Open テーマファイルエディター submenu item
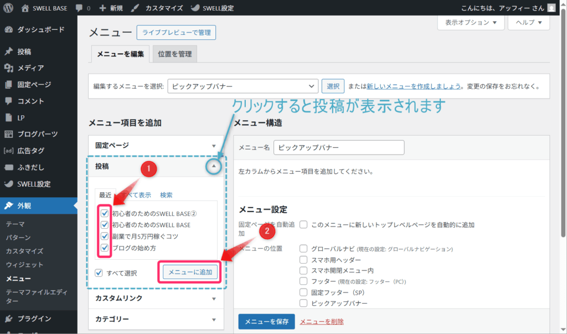 pyautogui.click(x=37, y=296)
